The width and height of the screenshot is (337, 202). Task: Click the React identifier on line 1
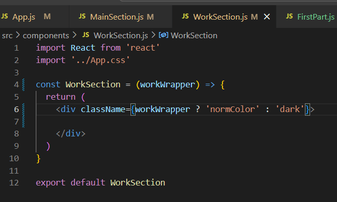(83, 48)
